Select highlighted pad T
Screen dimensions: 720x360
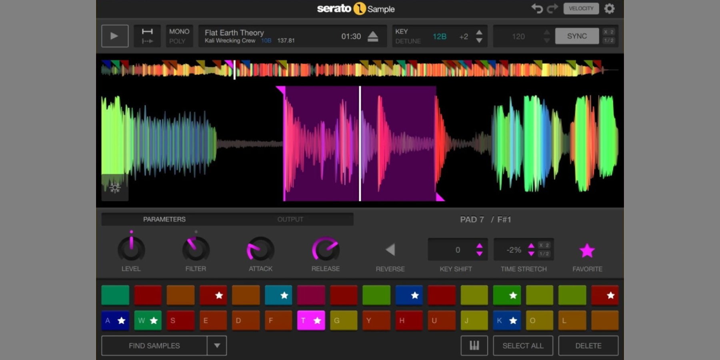coord(311,320)
